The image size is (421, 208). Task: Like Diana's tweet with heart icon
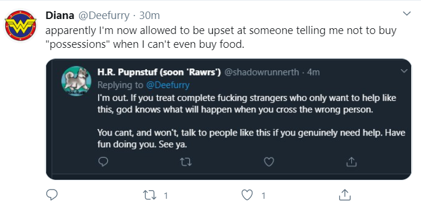tap(247, 195)
